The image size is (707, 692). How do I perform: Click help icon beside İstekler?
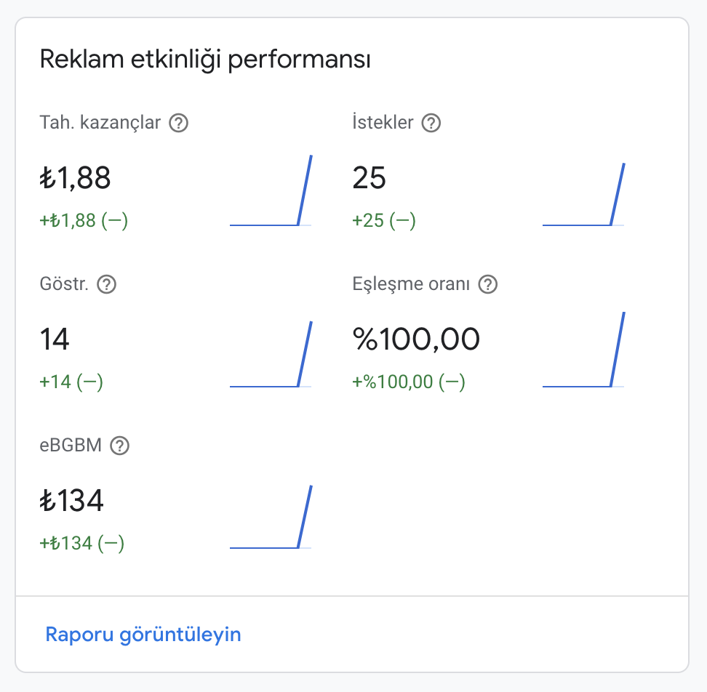click(x=431, y=123)
